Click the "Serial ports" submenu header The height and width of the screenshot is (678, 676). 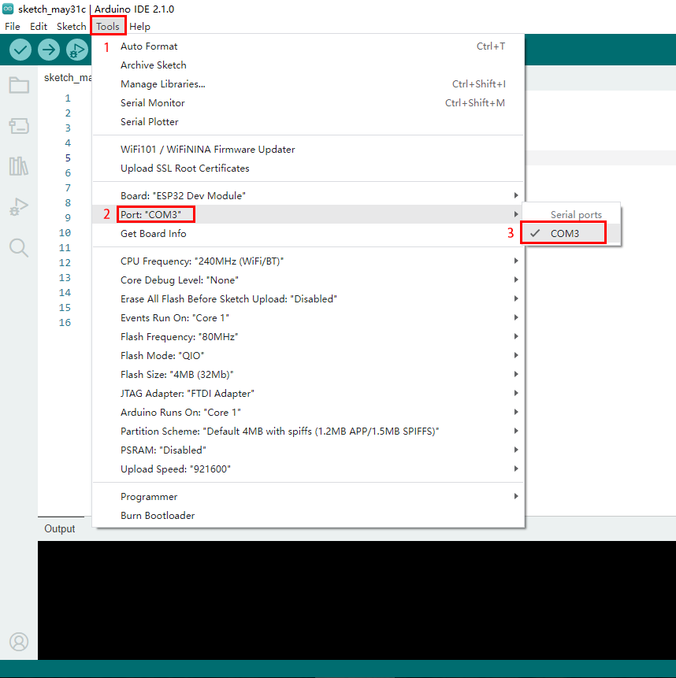576,214
